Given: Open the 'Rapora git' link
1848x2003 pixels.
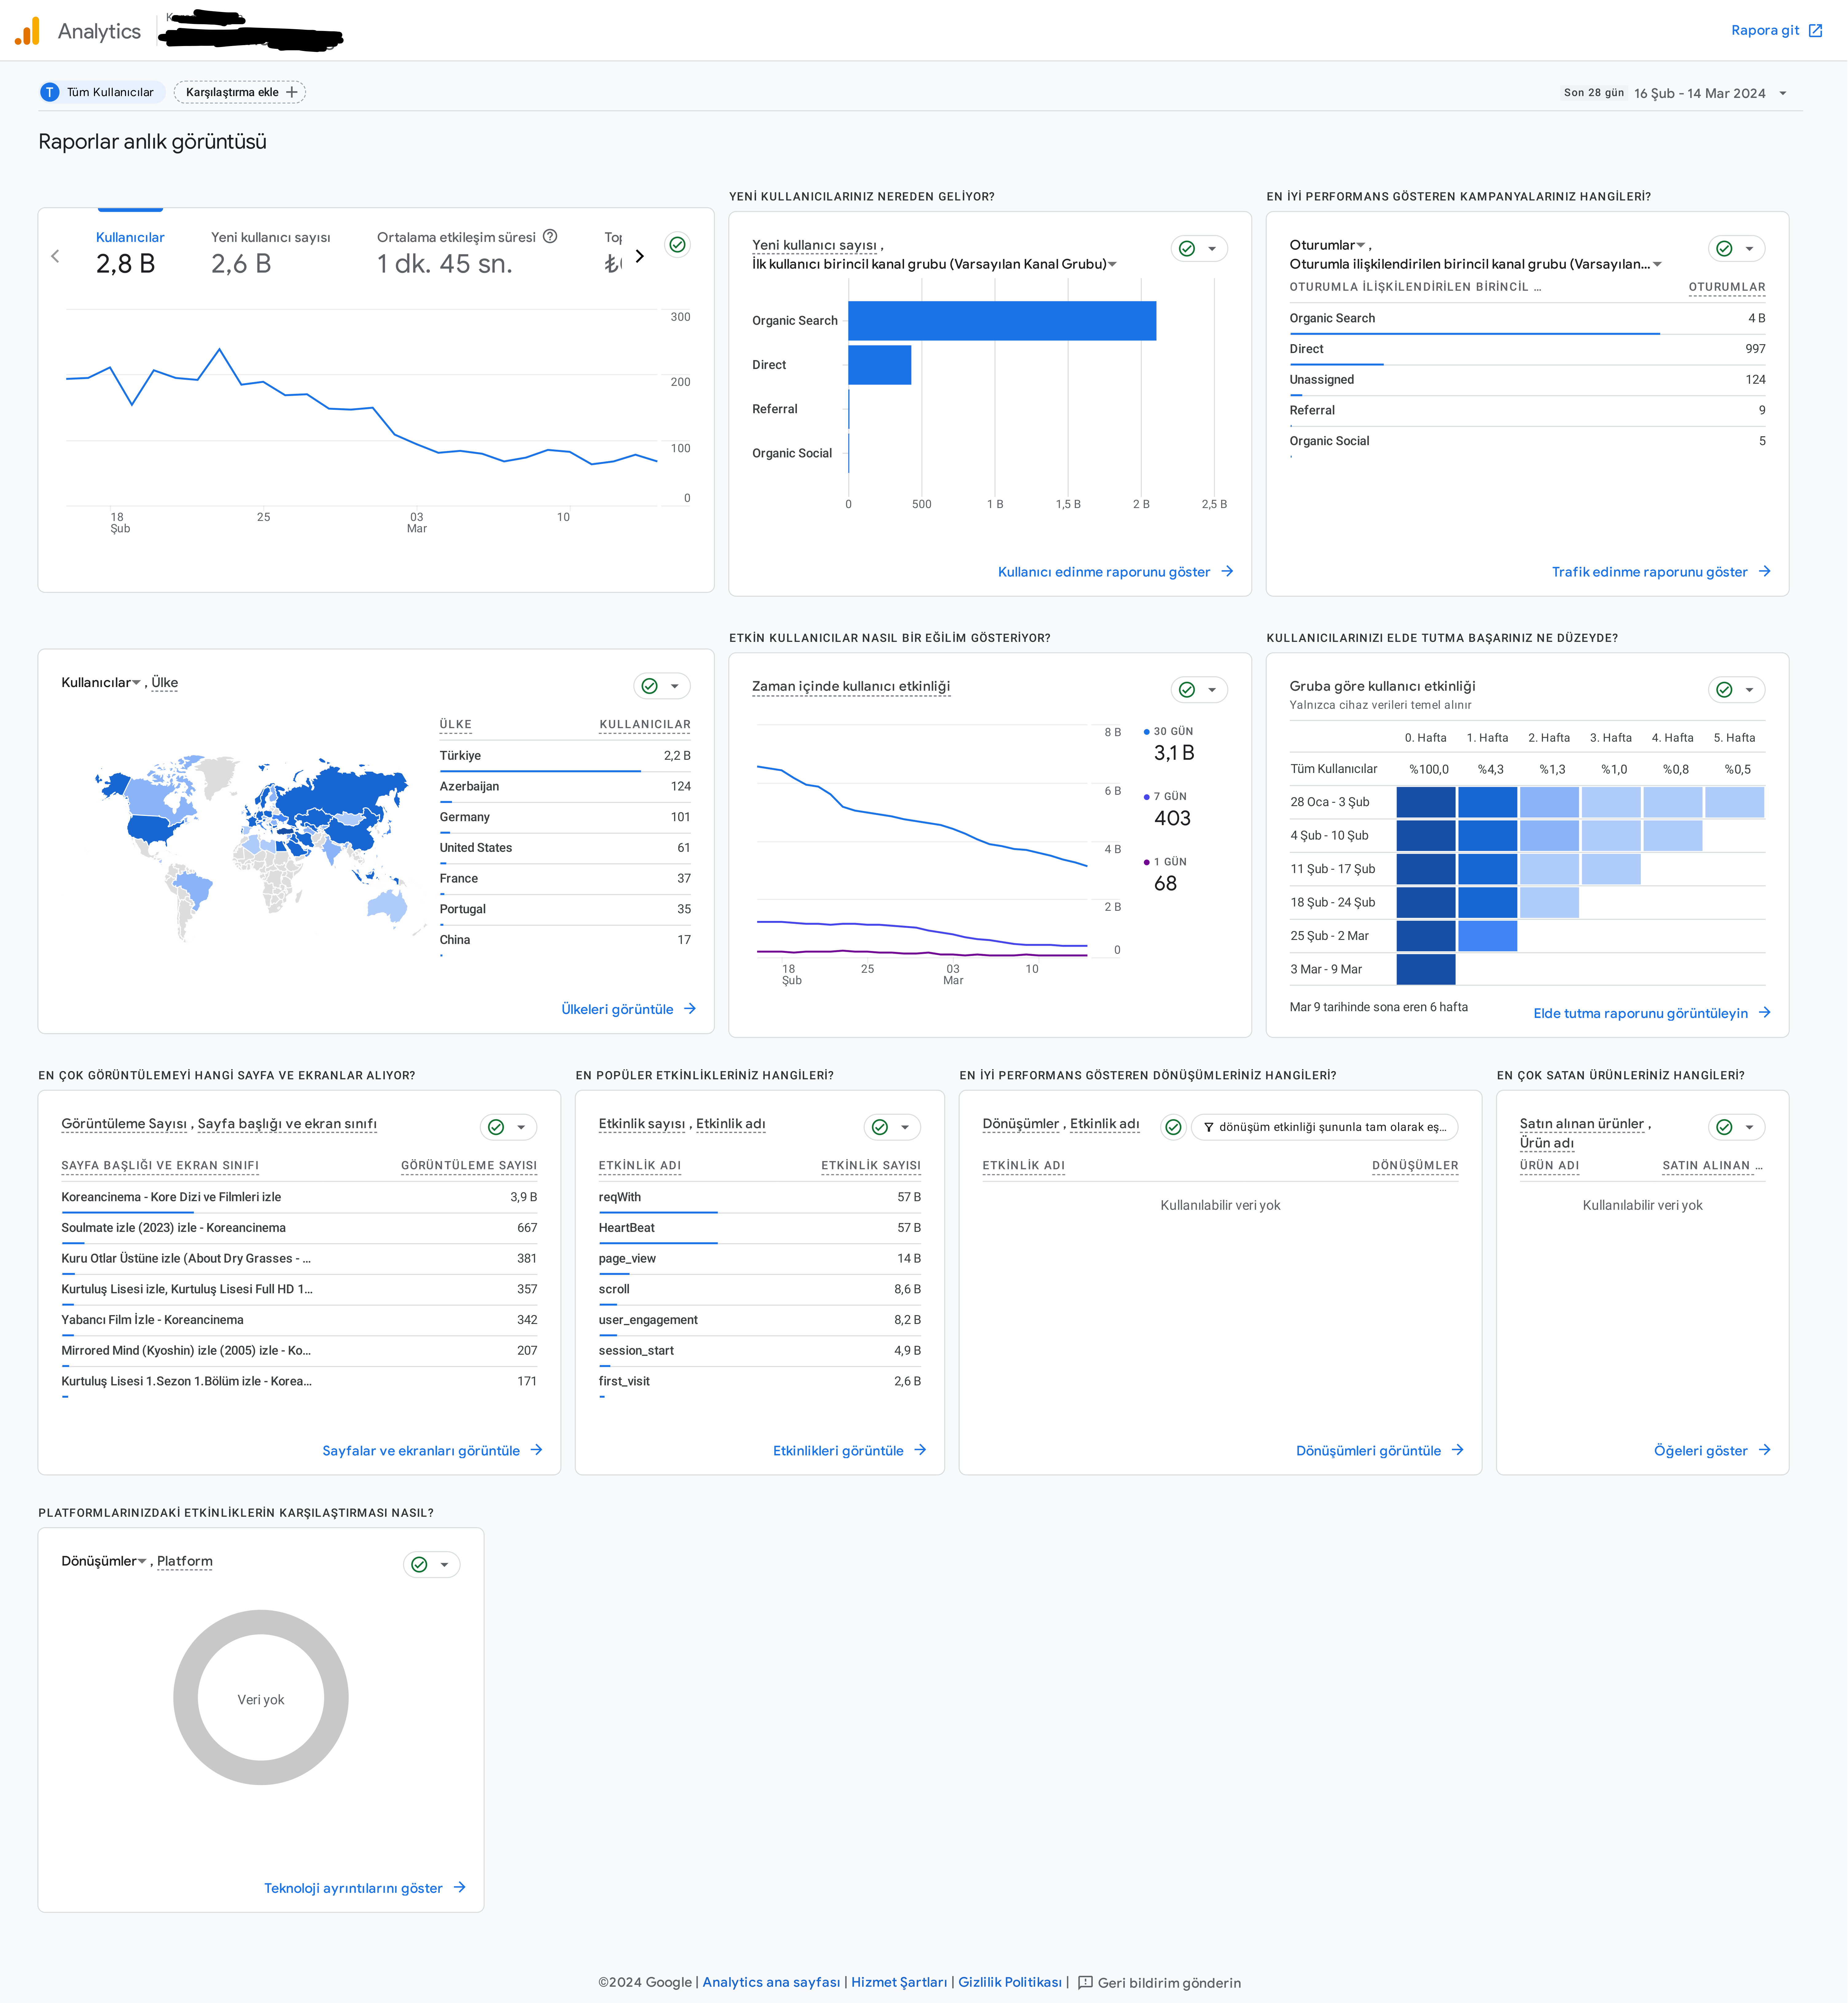Looking at the screenshot, I should coord(1777,31).
